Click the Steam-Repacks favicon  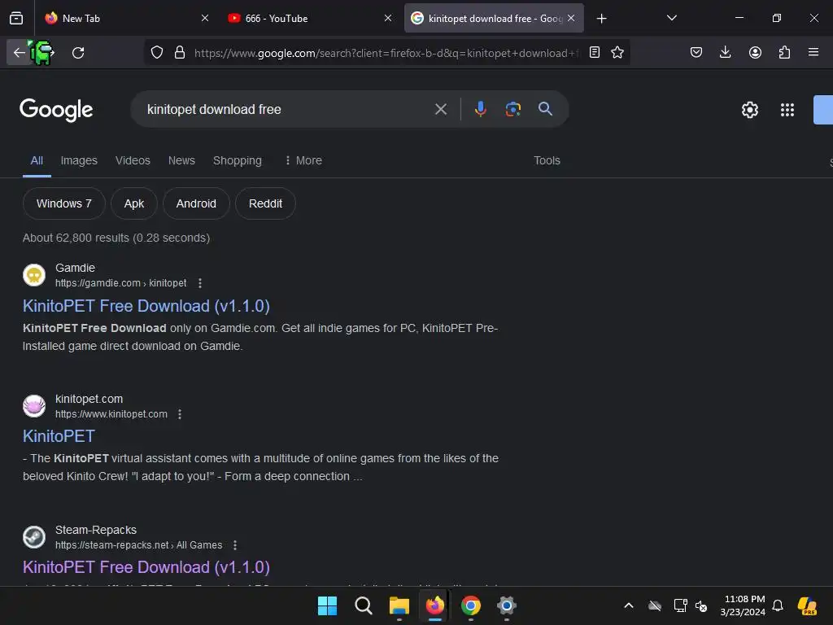tap(34, 537)
